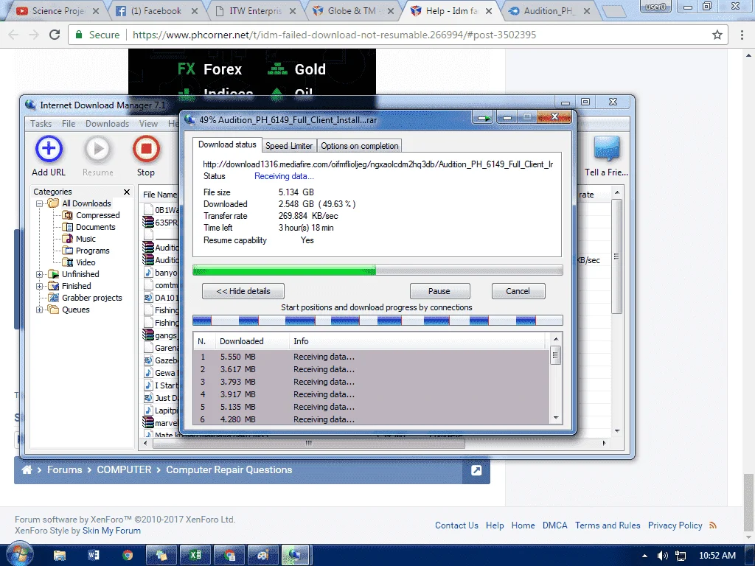Open the DMCA footer link
The image size is (755, 566).
pyautogui.click(x=554, y=525)
